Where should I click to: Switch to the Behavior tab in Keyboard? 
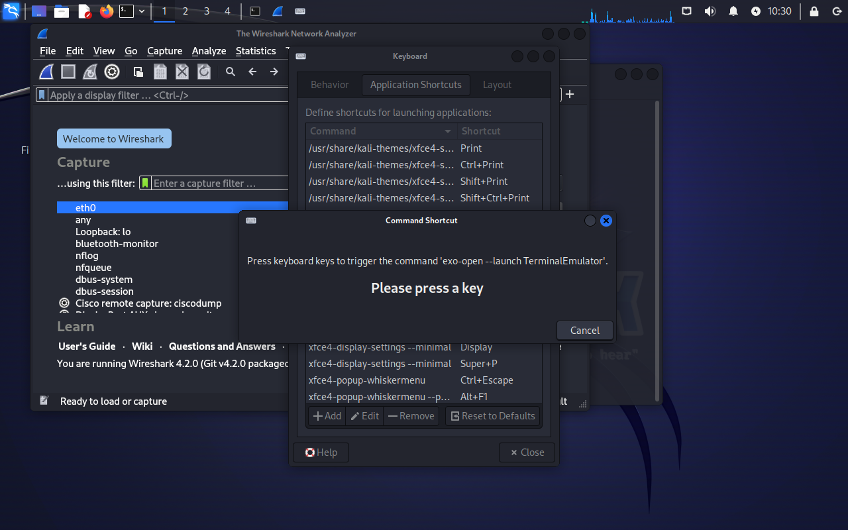(x=329, y=85)
